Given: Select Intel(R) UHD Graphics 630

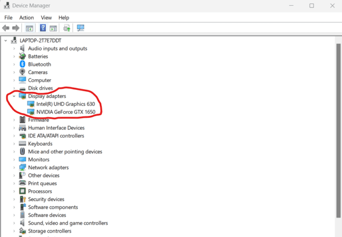Looking at the screenshot, I should (65, 104).
